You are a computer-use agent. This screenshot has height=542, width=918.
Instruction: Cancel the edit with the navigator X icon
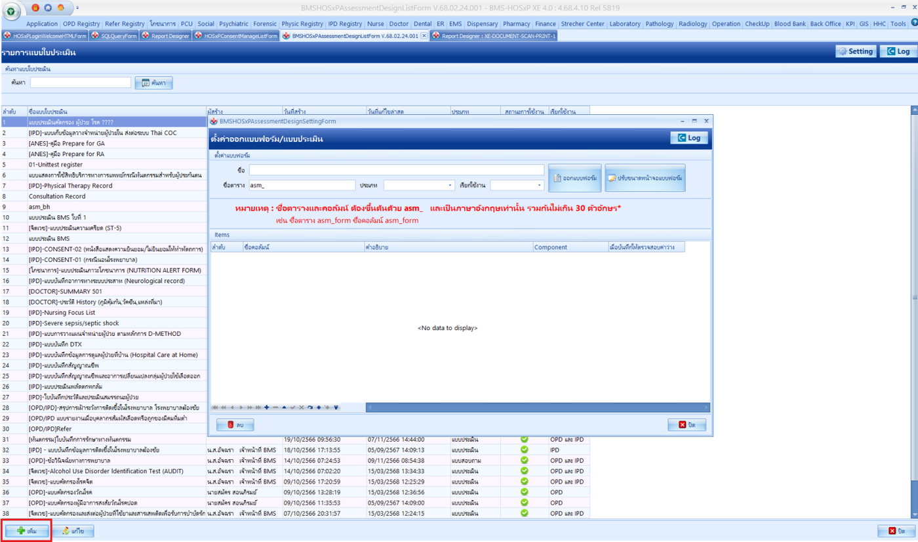tap(302, 407)
